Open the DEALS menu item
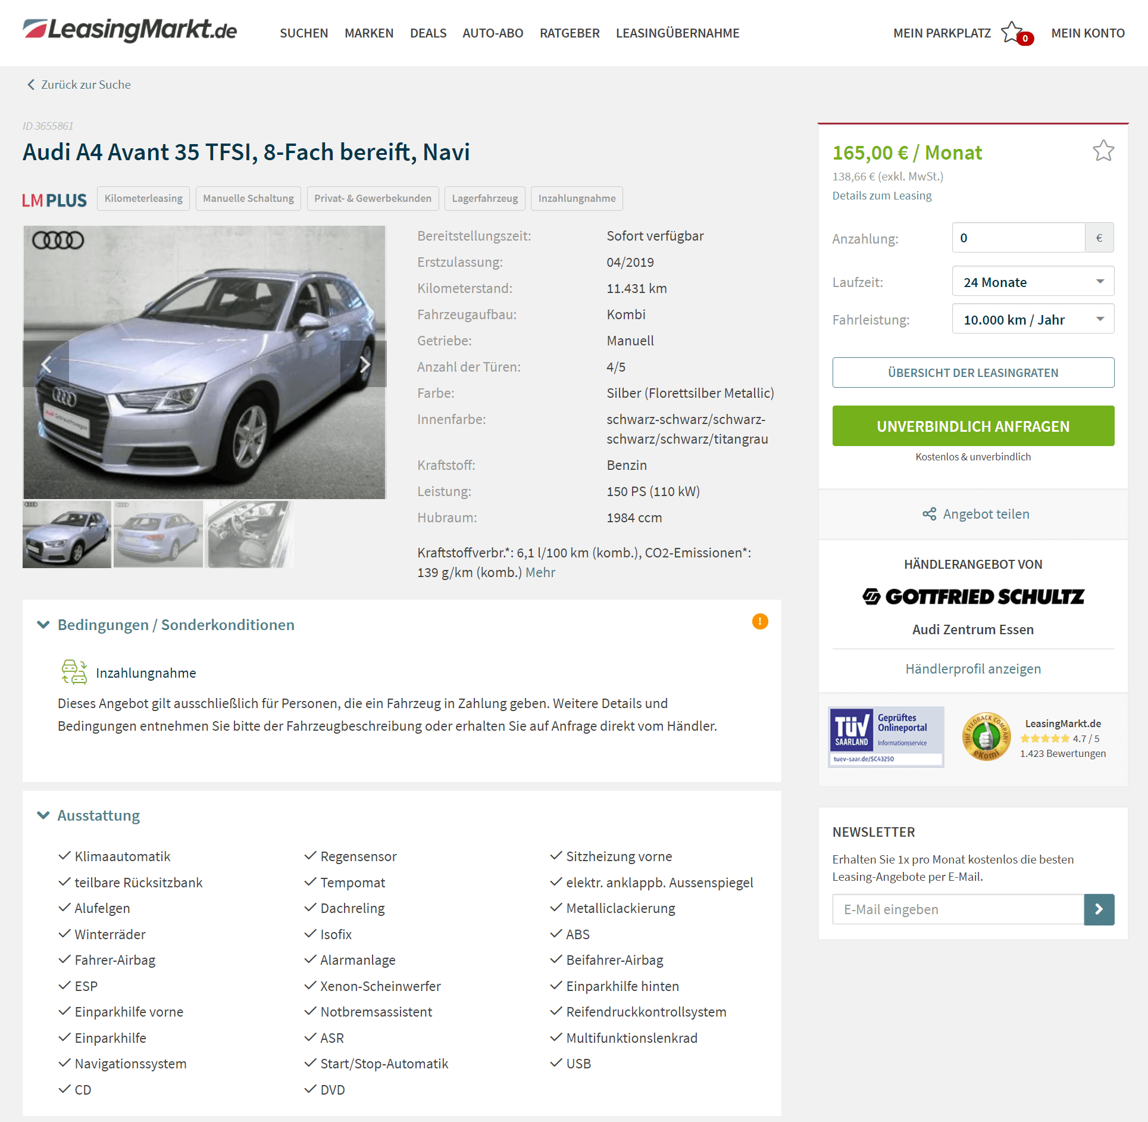The width and height of the screenshot is (1148, 1122). pos(428,33)
